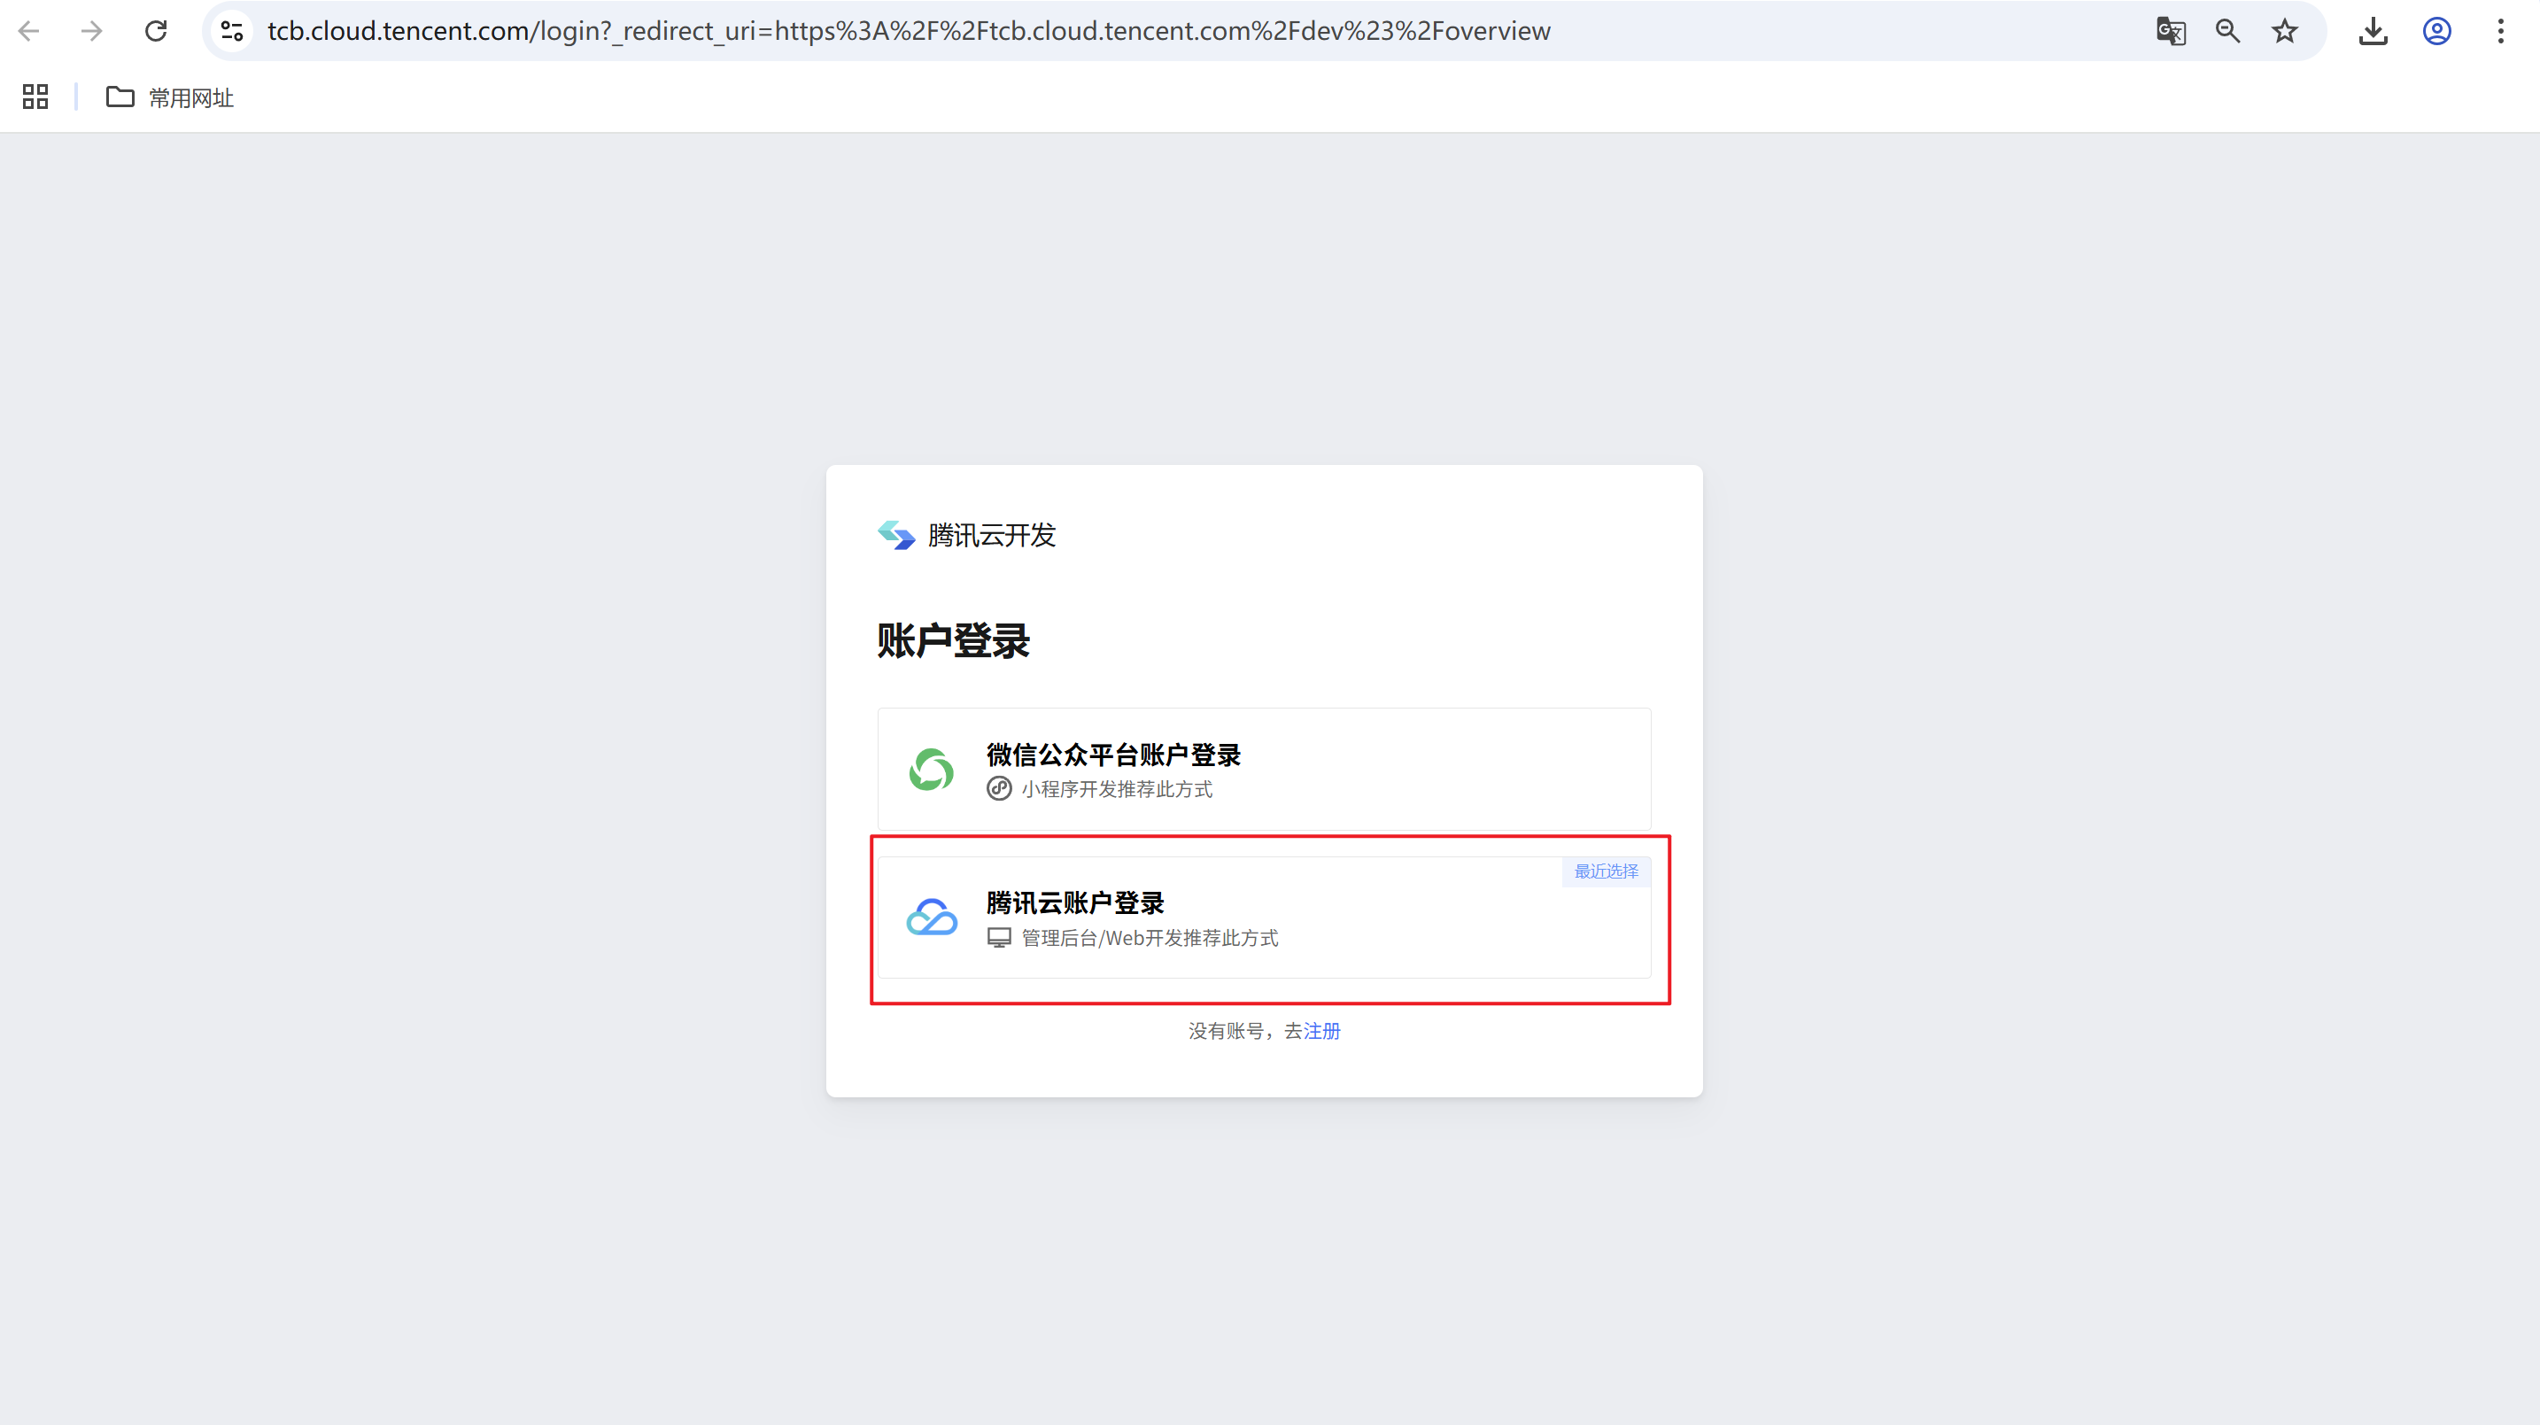The height and width of the screenshot is (1425, 2540).
Task: Open the 常用网址 bookmark folder
Action: click(x=169, y=97)
